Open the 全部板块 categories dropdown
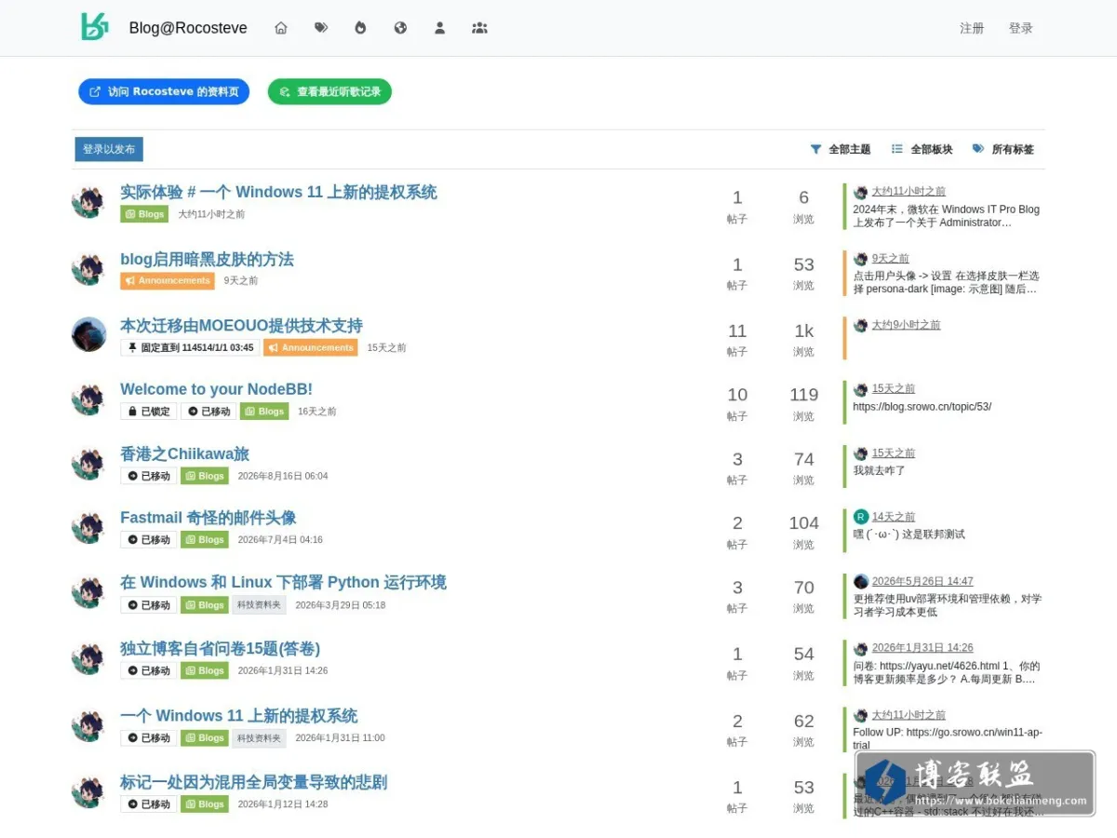Screen dimensions: 1117x838 922,149
